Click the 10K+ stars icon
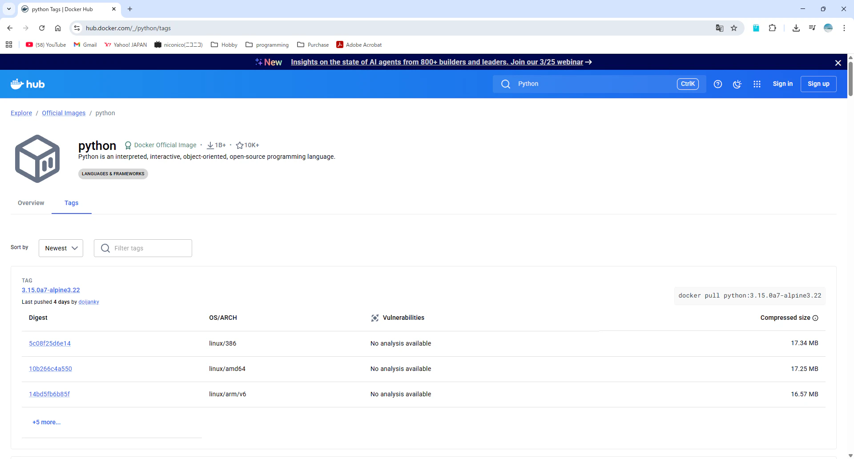The width and height of the screenshot is (854, 459). coord(239,145)
